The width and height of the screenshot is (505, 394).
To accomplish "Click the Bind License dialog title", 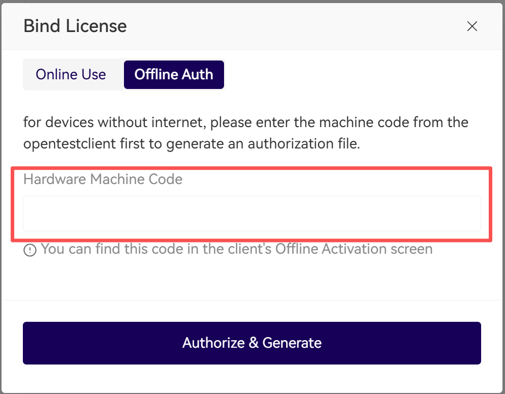I will point(75,26).
